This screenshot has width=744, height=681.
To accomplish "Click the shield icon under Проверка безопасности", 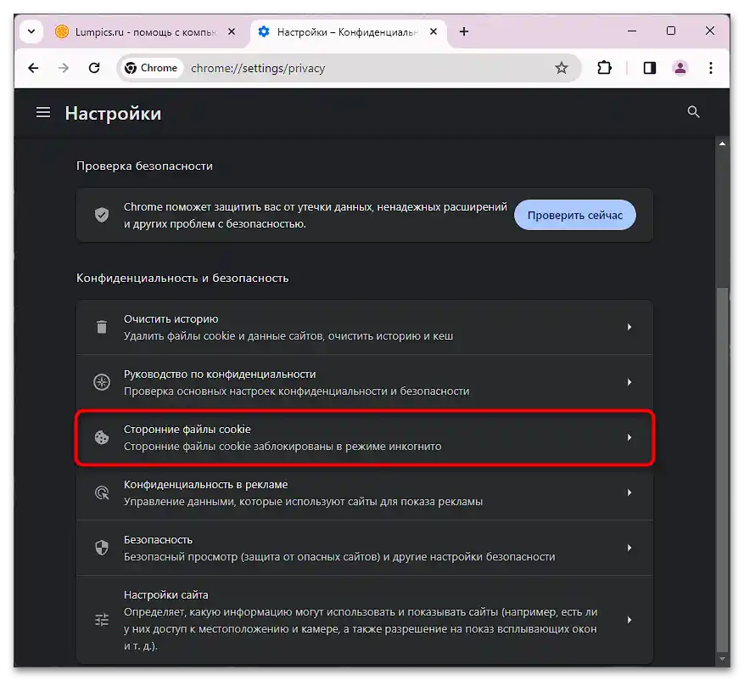I will click(x=102, y=215).
